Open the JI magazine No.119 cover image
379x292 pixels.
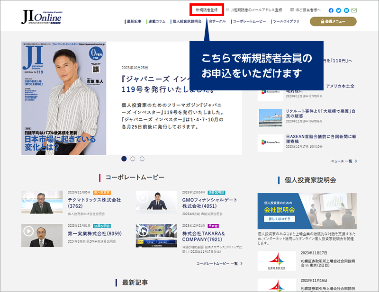[x=64, y=98]
